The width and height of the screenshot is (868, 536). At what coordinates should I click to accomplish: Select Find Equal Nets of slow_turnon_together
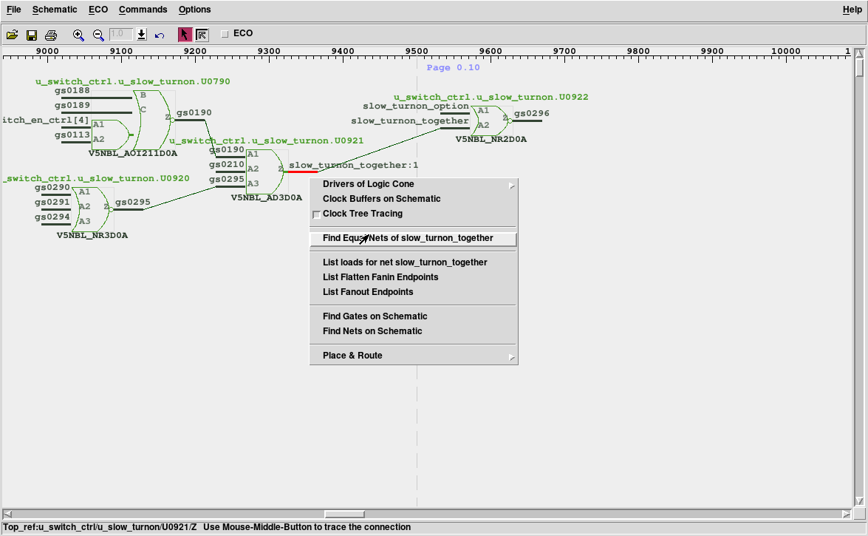pyautogui.click(x=408, y=238)
